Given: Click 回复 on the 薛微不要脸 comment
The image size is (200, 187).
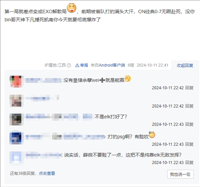Looking at the screenshot, I should point(189,163).
